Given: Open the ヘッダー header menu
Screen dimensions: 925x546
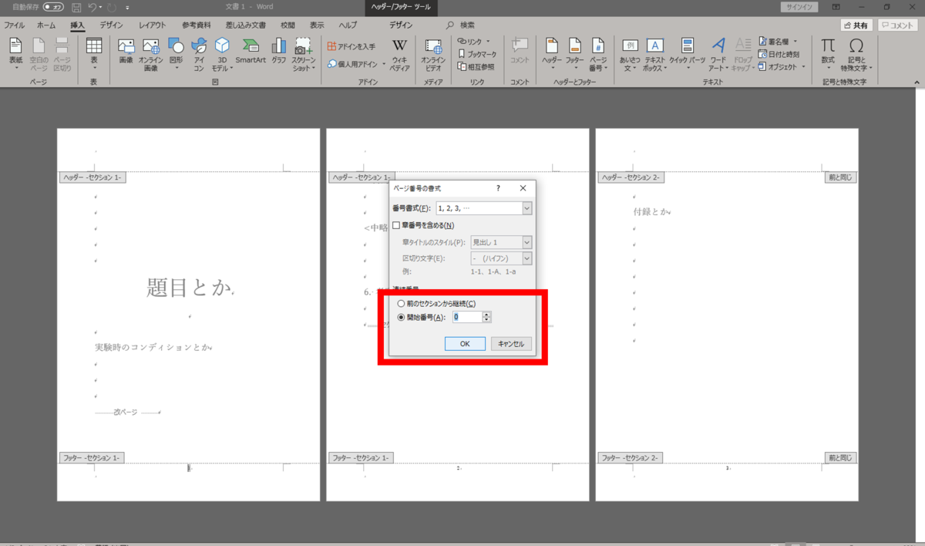Looking at the screenshot, I should (552, 54).
